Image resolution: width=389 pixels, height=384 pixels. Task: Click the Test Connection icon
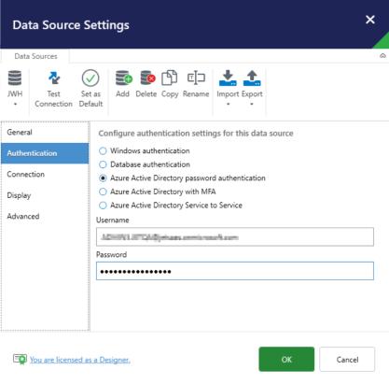(x=54, y=78)
